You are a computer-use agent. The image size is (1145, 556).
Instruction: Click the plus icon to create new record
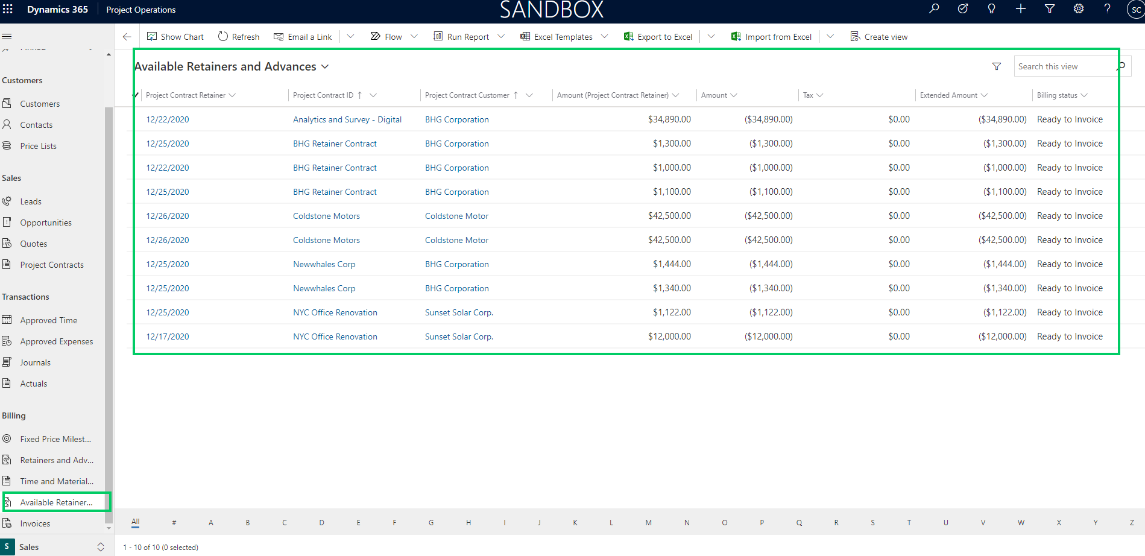[x=1021, y=9]
